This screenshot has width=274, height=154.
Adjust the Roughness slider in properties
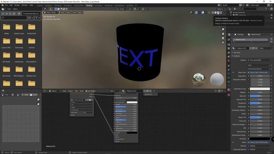point(260,103)
